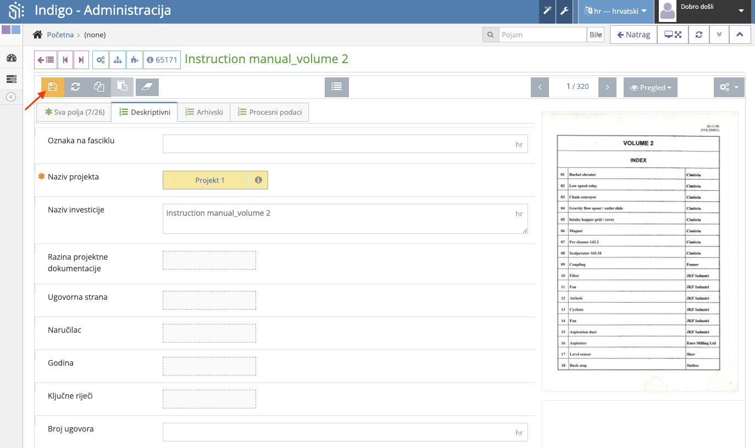Go to the first record icon
The width and height of the screenshot is (755, 448).
(x=65, y=60)
